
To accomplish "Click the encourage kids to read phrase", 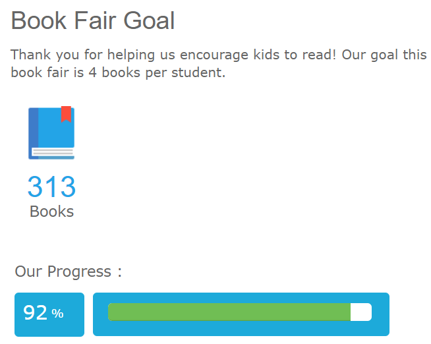I will 258,55.
